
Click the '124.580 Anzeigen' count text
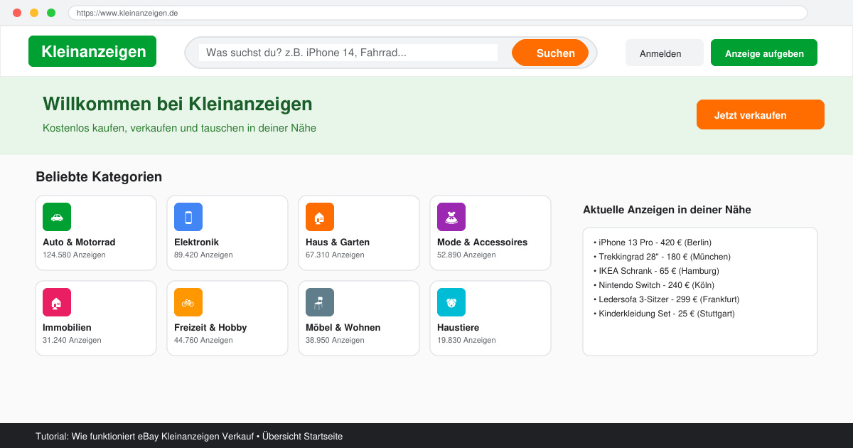(x=74, y=255)
